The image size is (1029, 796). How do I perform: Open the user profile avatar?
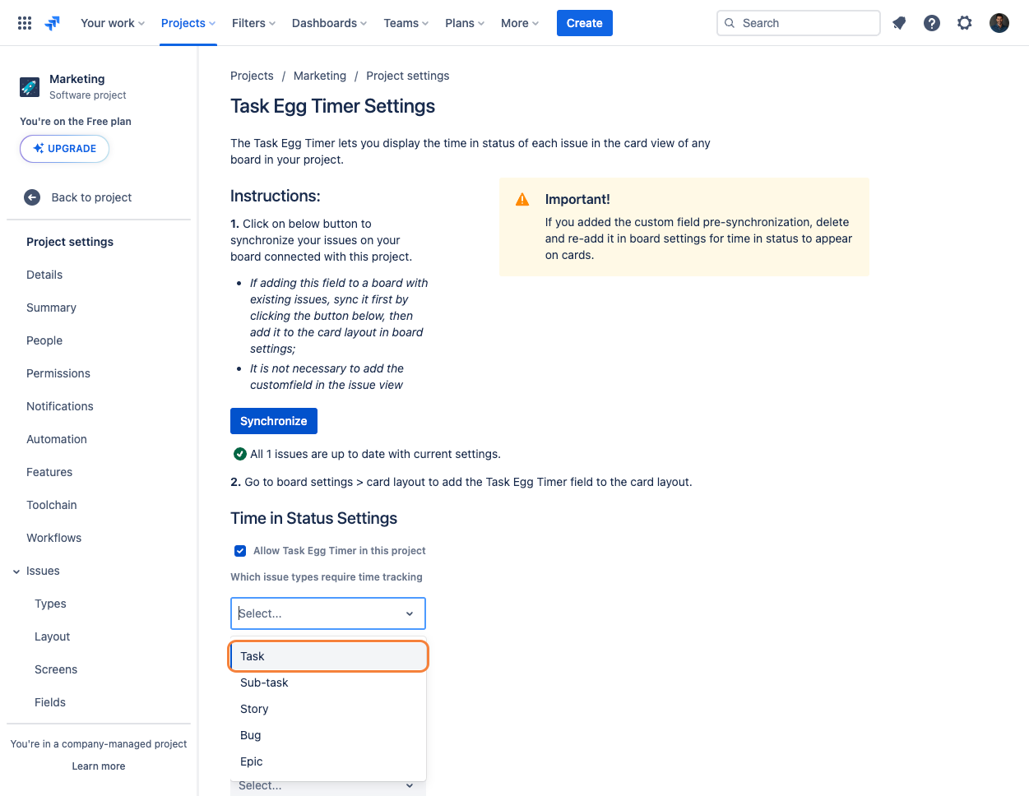tap(999, 23)
